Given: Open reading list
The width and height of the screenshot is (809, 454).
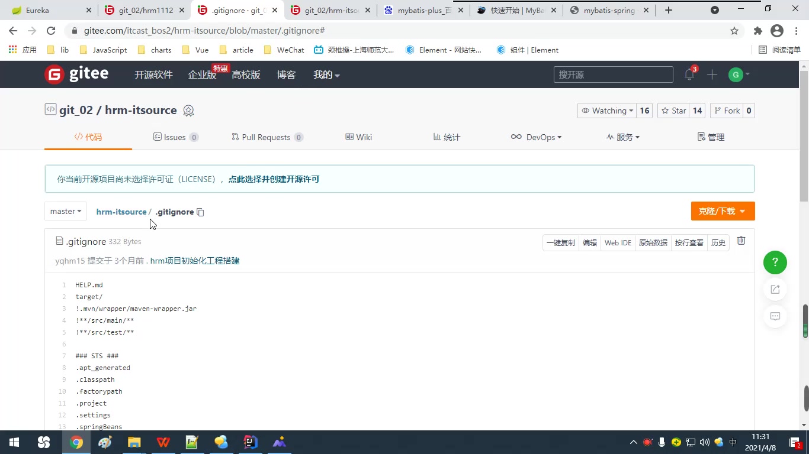Looking at the screenshot, I should click(x=779, y=50).
